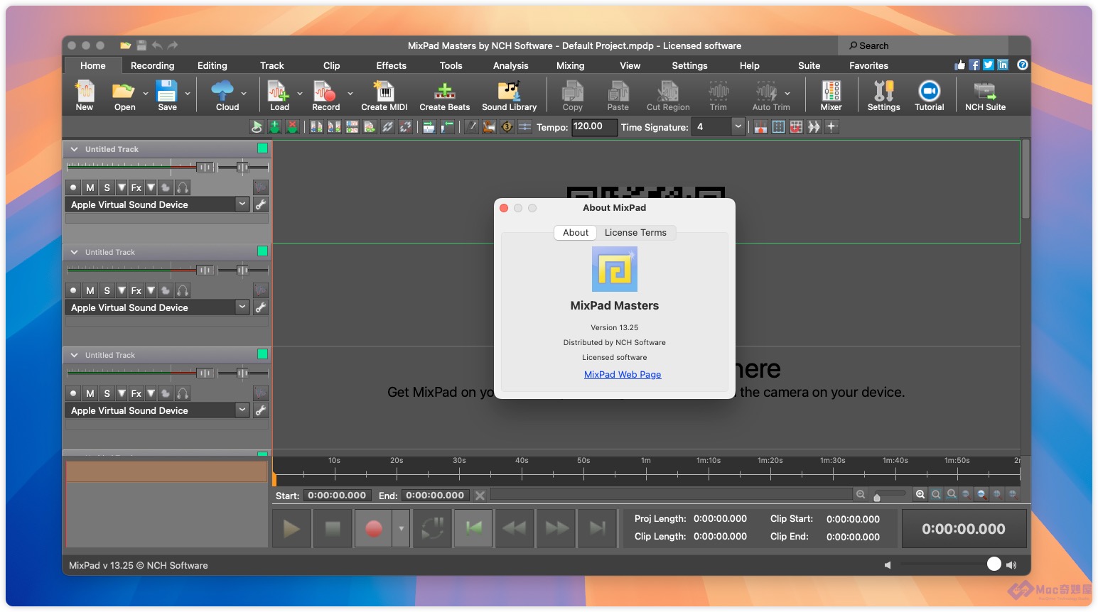The width and height of the screenshot is (1098, 612).
Task: Save the project using Save icon
Action: [x=167, y=95]
